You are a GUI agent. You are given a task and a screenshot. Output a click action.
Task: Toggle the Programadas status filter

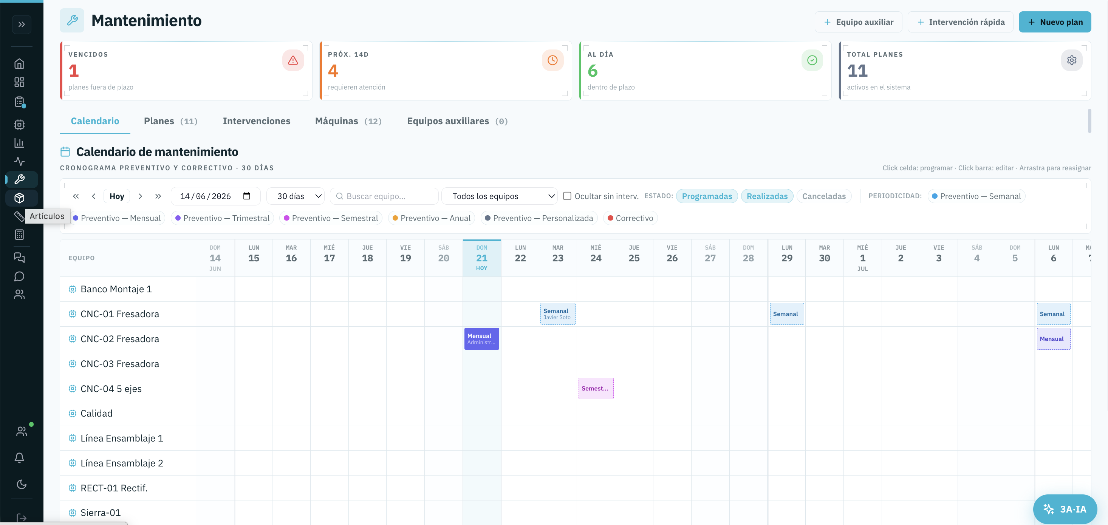tap(707, 196)
